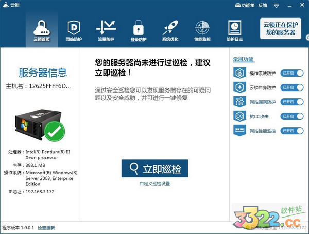The height and width of the screenshot is (234, 309).
Task: Click the 网站性能监控 icon
Action: (x=239, y=131)
